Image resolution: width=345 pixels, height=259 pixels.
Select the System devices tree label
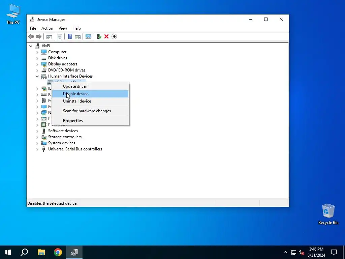62,143
